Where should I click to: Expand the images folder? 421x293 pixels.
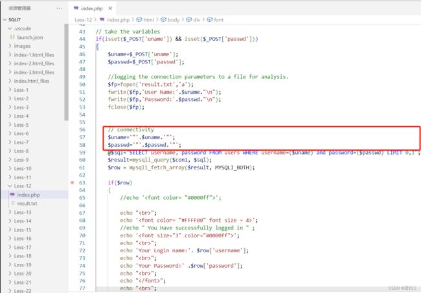10,46
